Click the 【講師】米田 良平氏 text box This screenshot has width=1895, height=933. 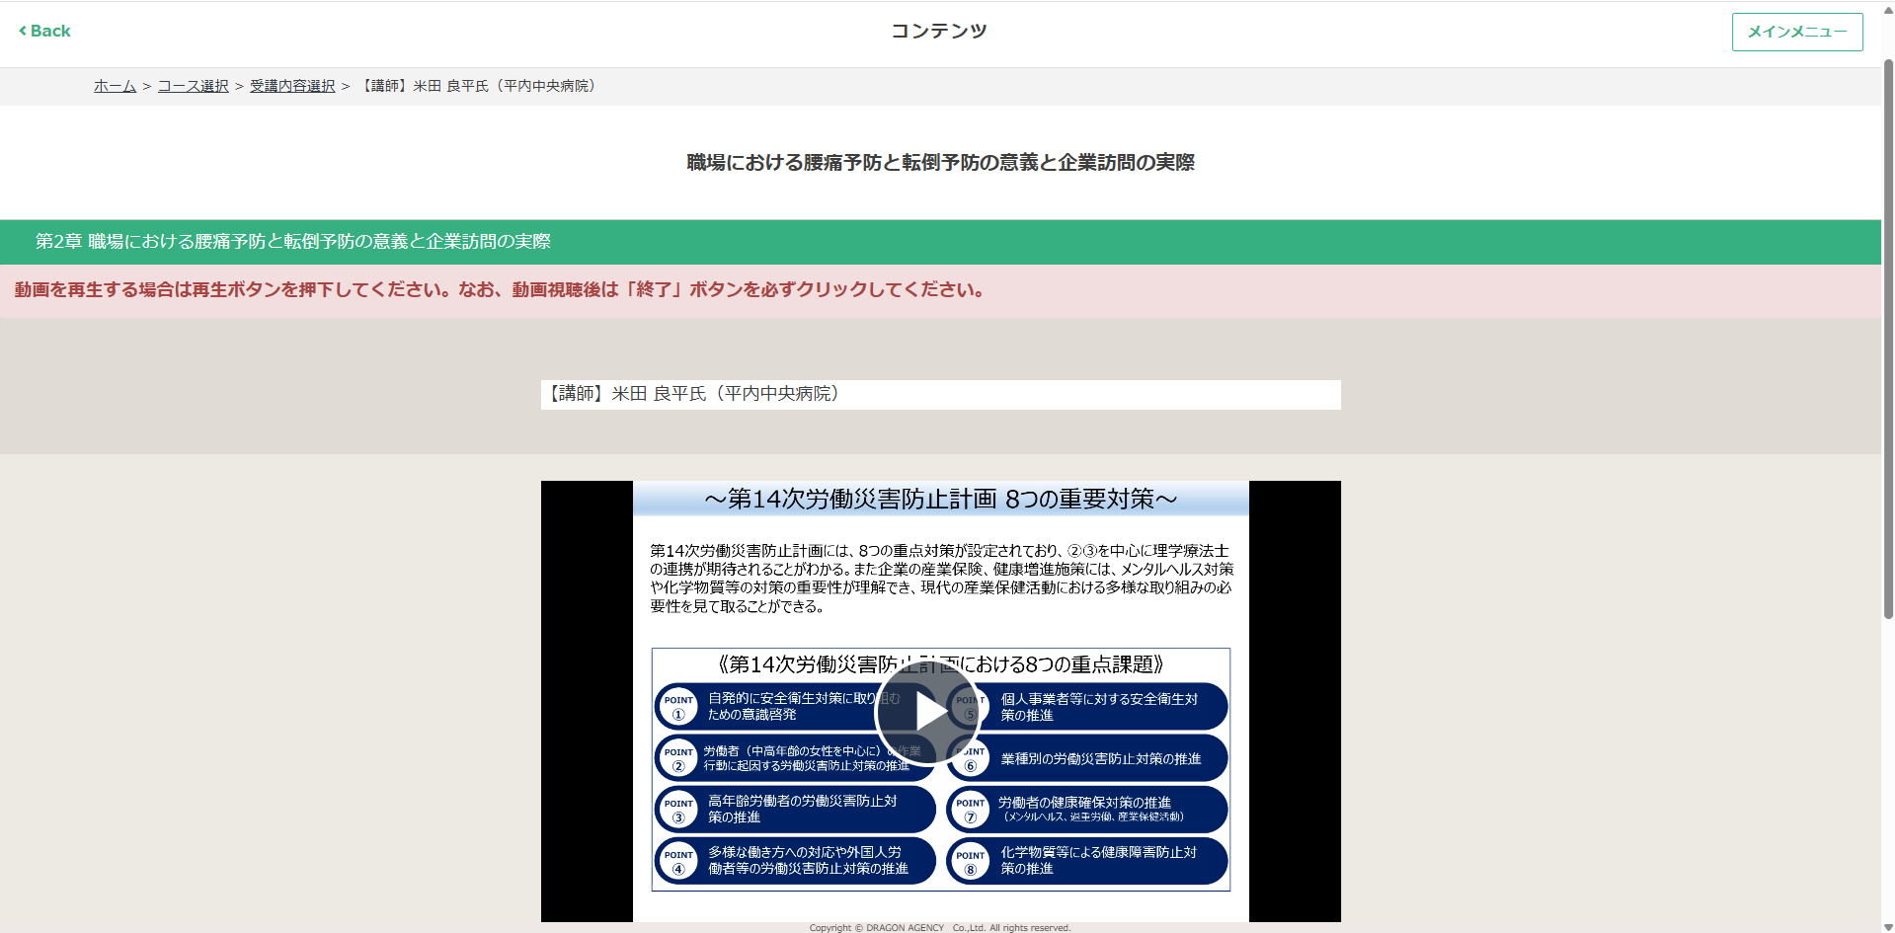[x=940, y=394]
